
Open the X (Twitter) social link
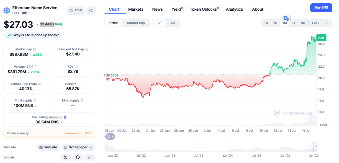click(x=65, y=158)
